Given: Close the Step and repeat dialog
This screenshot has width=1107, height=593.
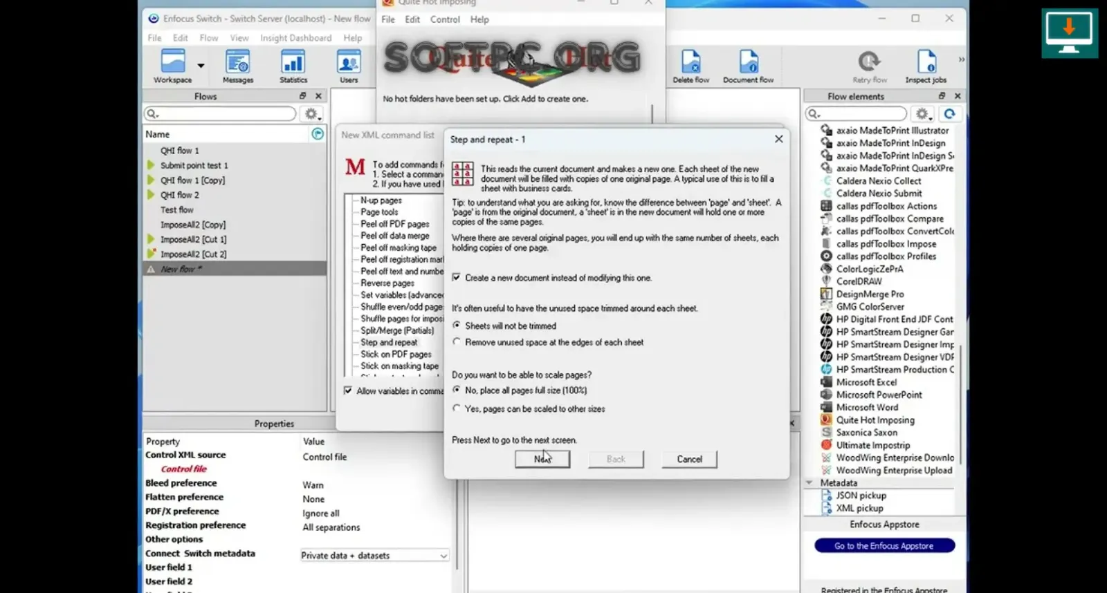Looking at the screenshot, I should 778,139.
